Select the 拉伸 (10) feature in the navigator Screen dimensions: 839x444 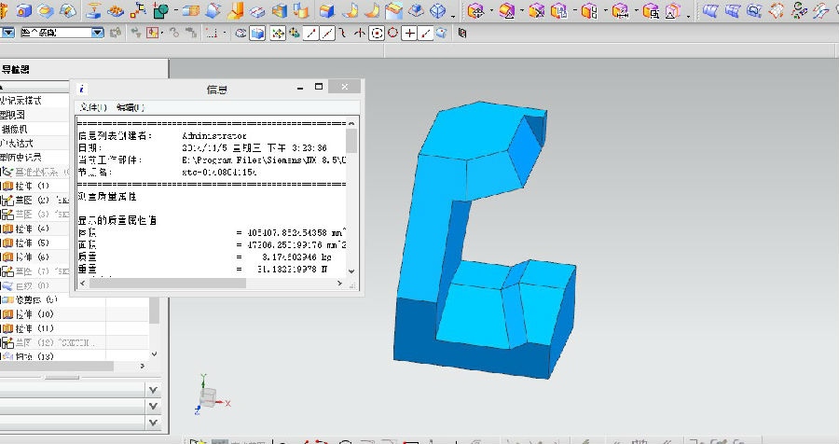(x=34, y=314)
